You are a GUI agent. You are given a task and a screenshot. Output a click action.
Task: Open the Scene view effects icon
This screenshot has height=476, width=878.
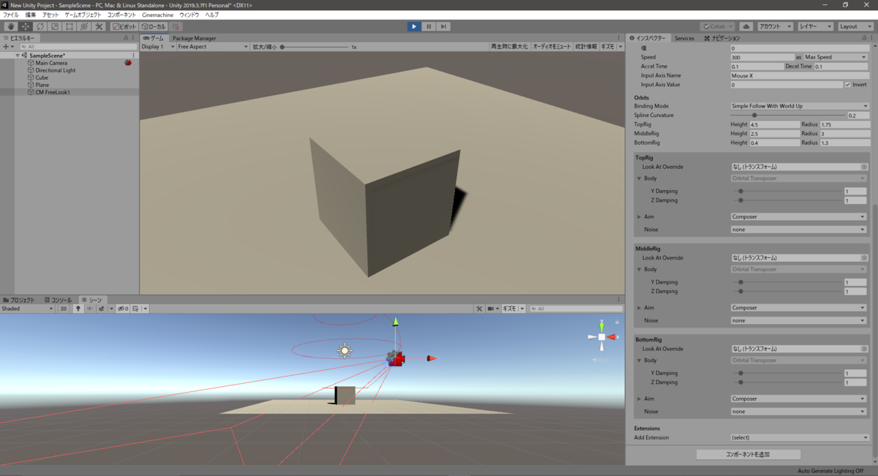pyautogui.click(x=102, y=309)
